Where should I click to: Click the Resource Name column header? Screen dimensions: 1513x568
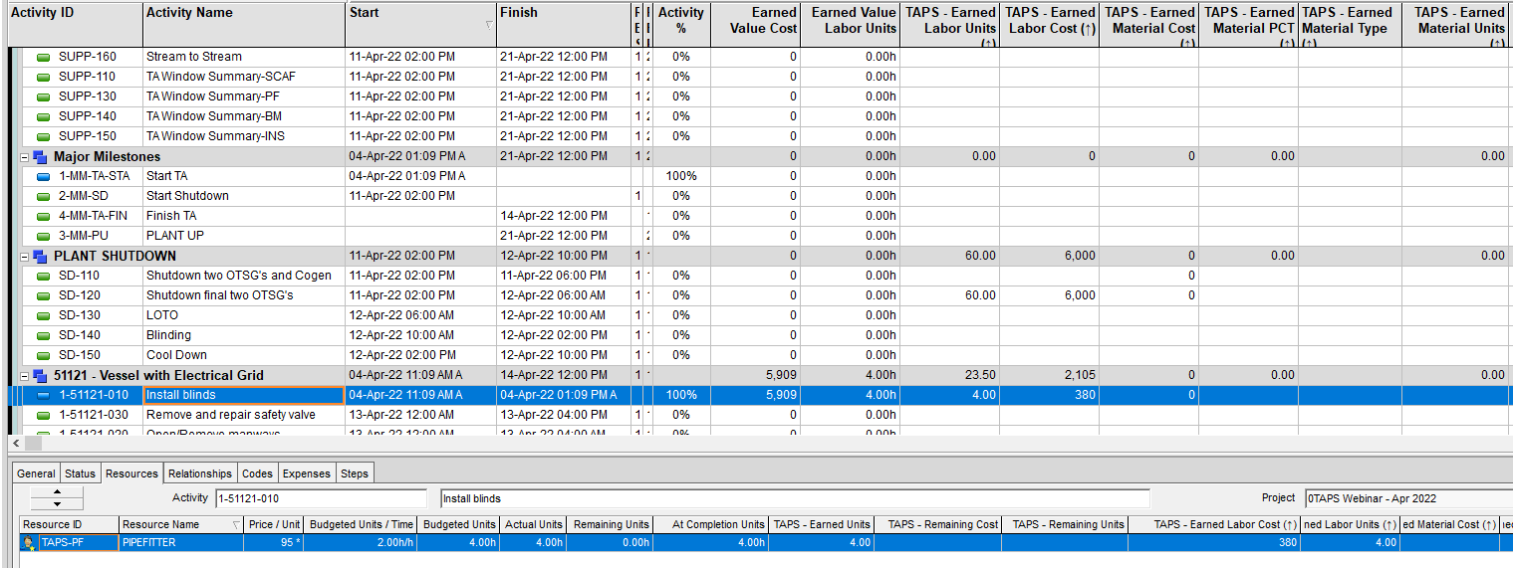click(174, 524)
